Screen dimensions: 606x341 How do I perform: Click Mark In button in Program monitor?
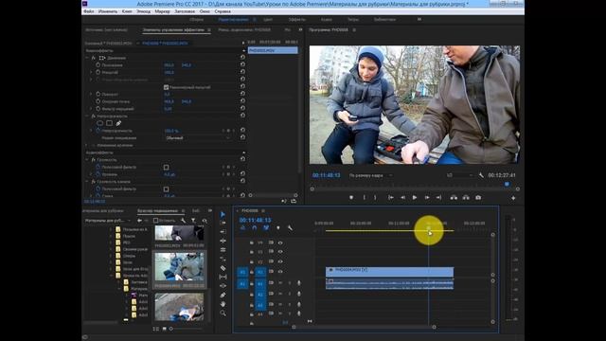(364, 198)
